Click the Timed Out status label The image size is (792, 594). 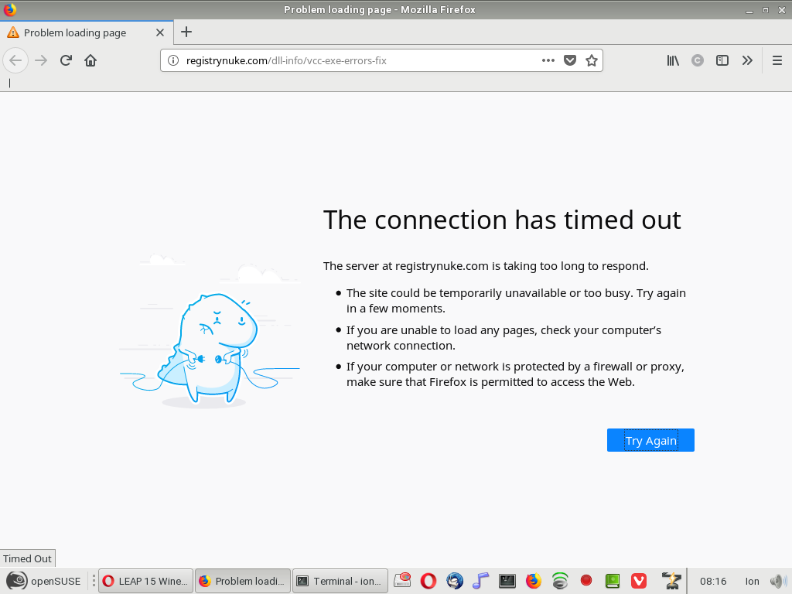(27, 558)
